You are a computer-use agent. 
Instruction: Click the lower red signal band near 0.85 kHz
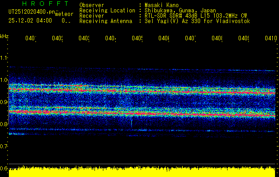(x=142, y=114)
